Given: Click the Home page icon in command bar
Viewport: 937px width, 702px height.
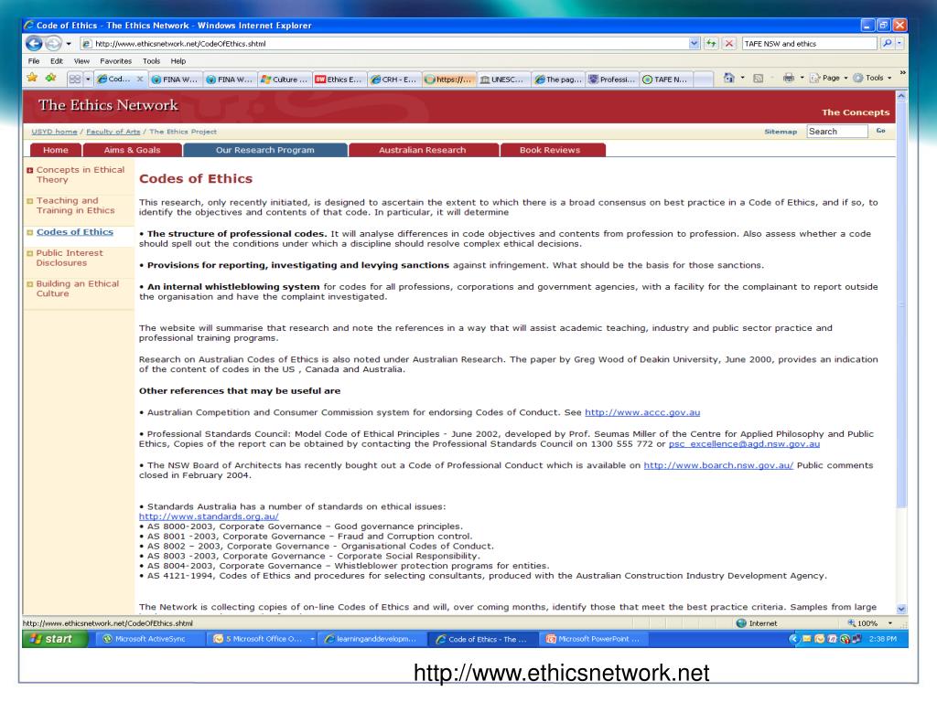Looking at the screenshot, I should (728, 79).
